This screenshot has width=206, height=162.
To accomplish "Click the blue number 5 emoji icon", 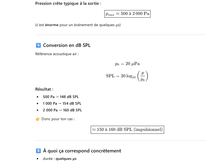I will [38, 151].
